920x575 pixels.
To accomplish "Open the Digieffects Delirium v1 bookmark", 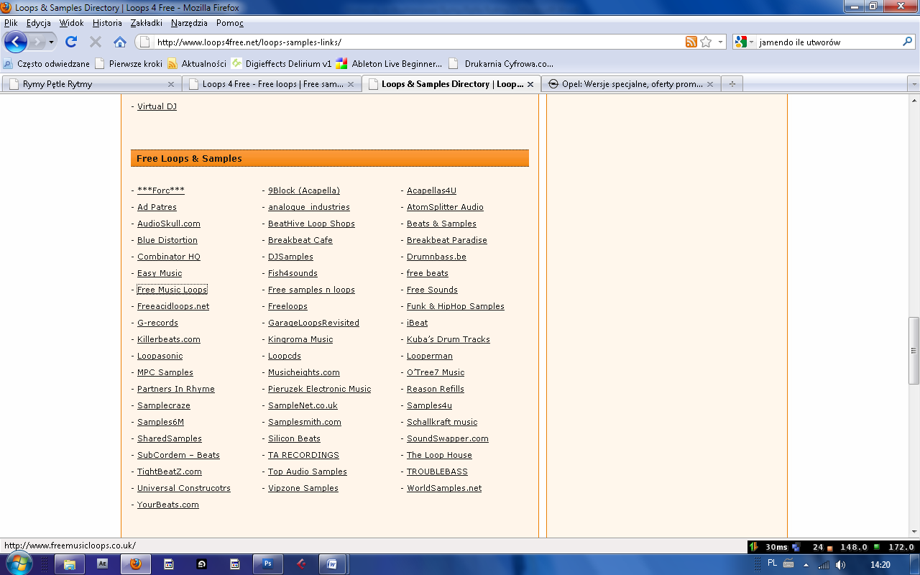I will pyautogui.click(x=281, y=63).
